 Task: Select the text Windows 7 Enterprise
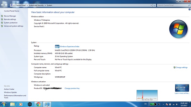pyautogui.click(x=42, y=20)
